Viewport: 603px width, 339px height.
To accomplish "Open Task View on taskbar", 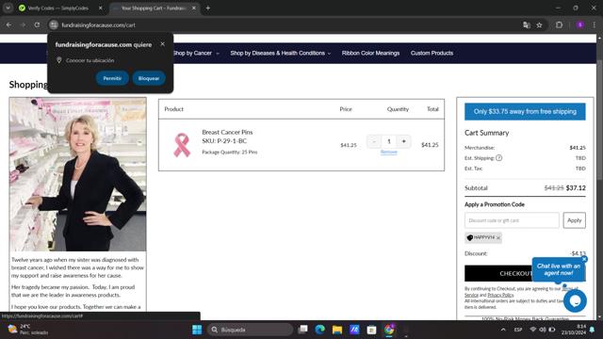I will 303,330.
